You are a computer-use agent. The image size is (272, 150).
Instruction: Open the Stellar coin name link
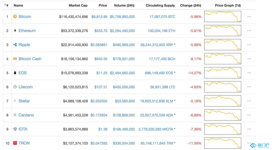click(24, 101)
